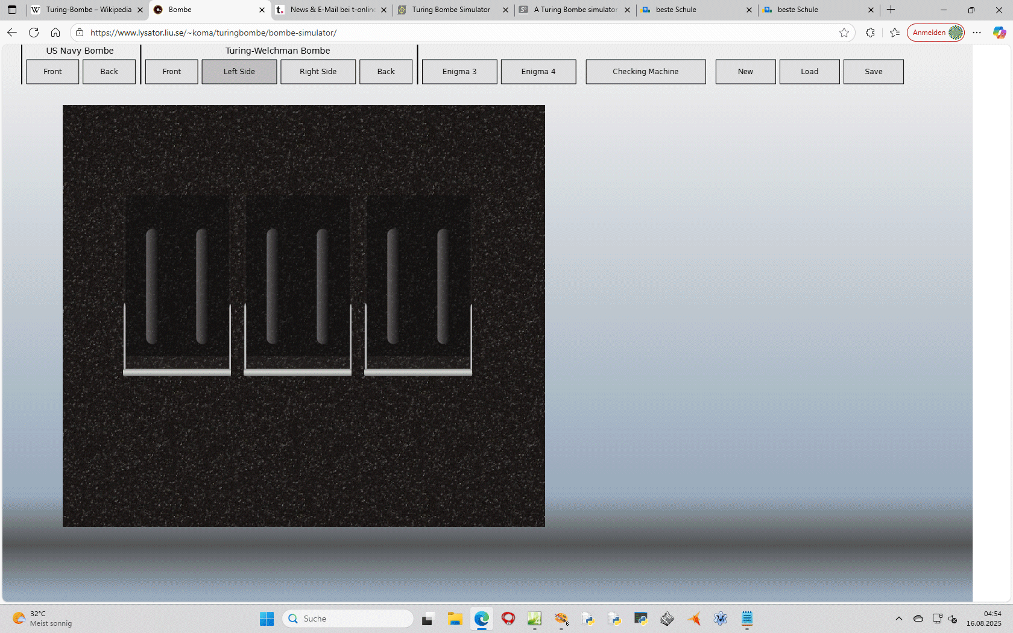Open the Checking Machine view
1013x633 pixels.
645,72
